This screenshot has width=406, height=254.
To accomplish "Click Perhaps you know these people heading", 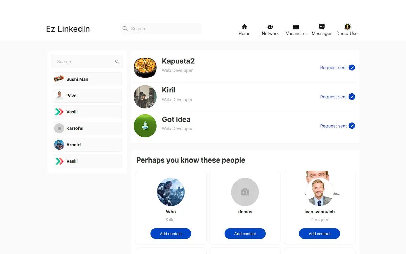I will coord(190,160).
